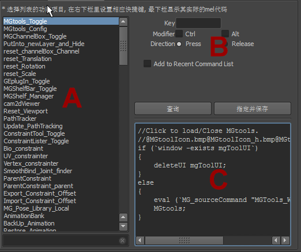Select MGtools_Toggle in the command list

[x=61, y=21]
